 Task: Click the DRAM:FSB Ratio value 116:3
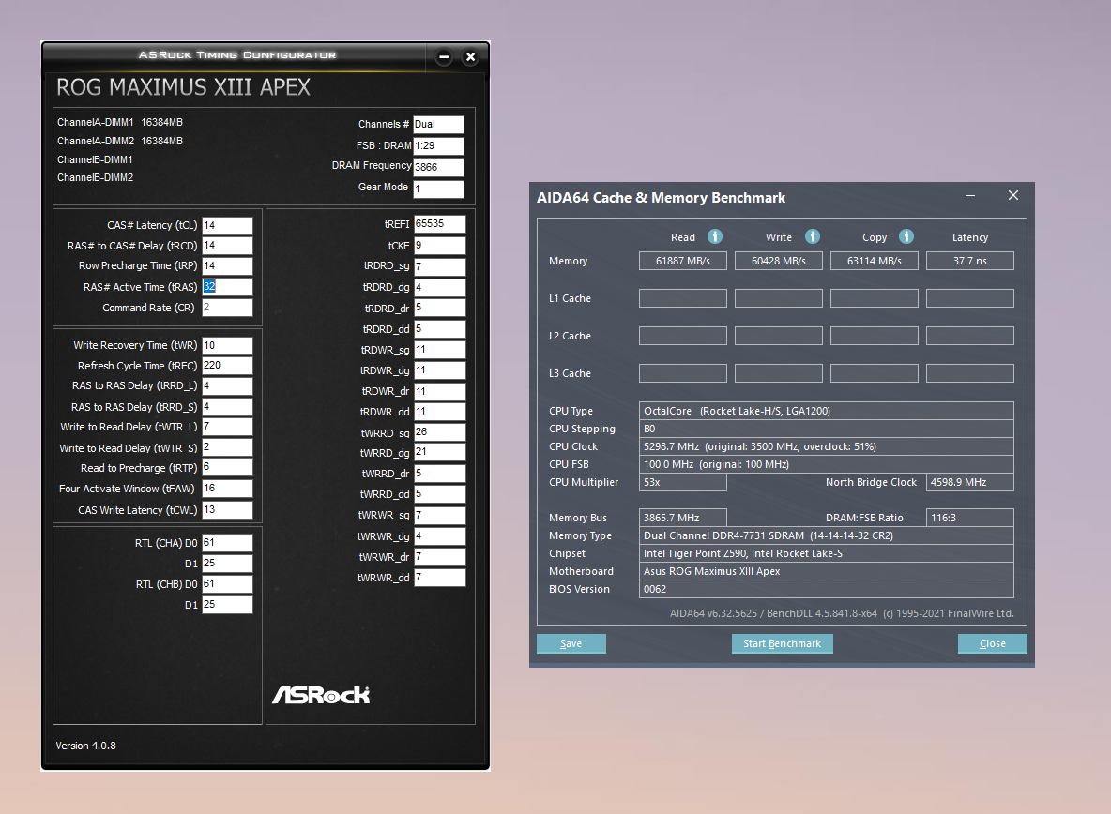(x=970, y=518)
